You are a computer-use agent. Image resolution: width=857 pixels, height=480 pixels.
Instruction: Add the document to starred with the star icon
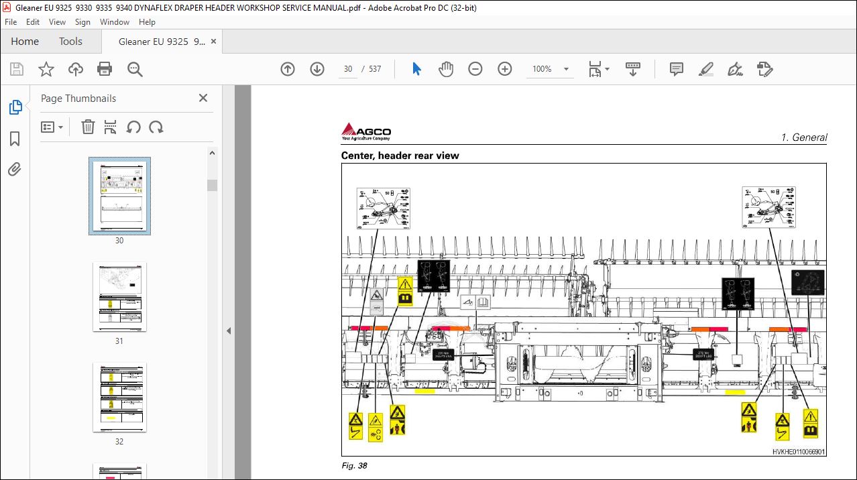click(46, 69)
